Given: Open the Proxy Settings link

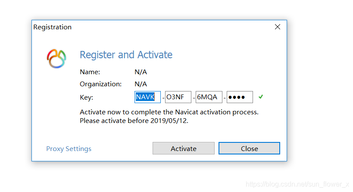Looking at the screenshot, I should tap(69, 149).
